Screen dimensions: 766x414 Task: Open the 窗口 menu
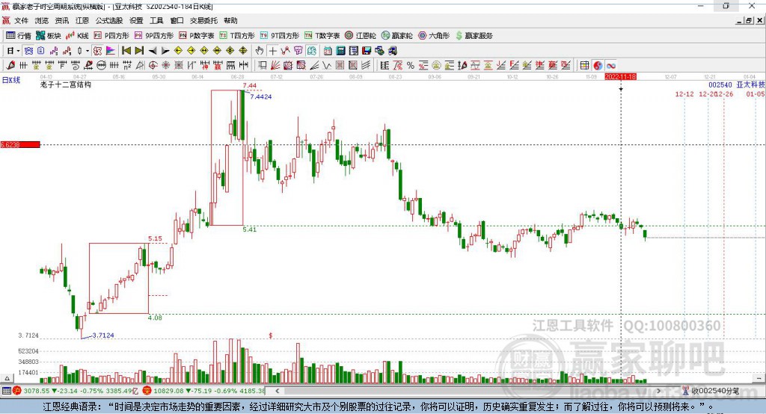pyautogui.click(x=177, y=20)
